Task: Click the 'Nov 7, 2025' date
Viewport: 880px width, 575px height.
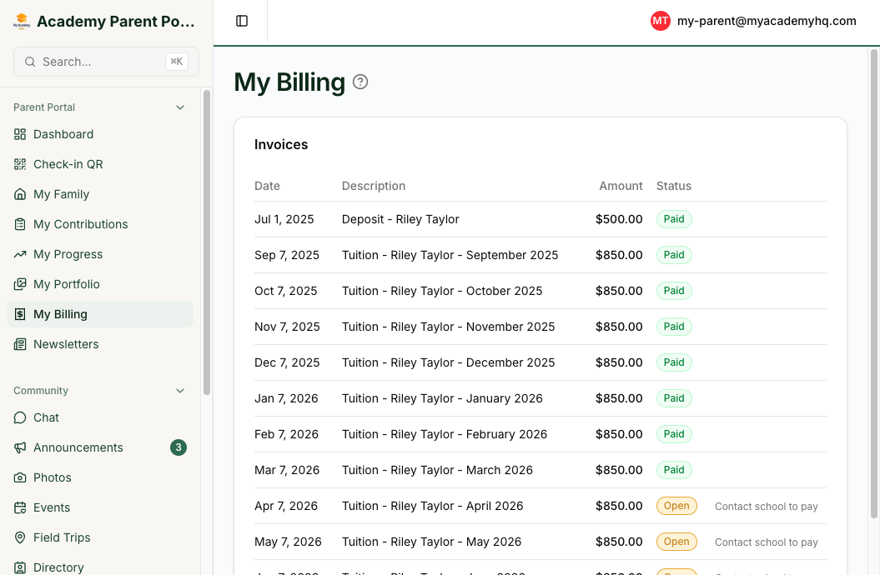Action: tap(287, 327)
